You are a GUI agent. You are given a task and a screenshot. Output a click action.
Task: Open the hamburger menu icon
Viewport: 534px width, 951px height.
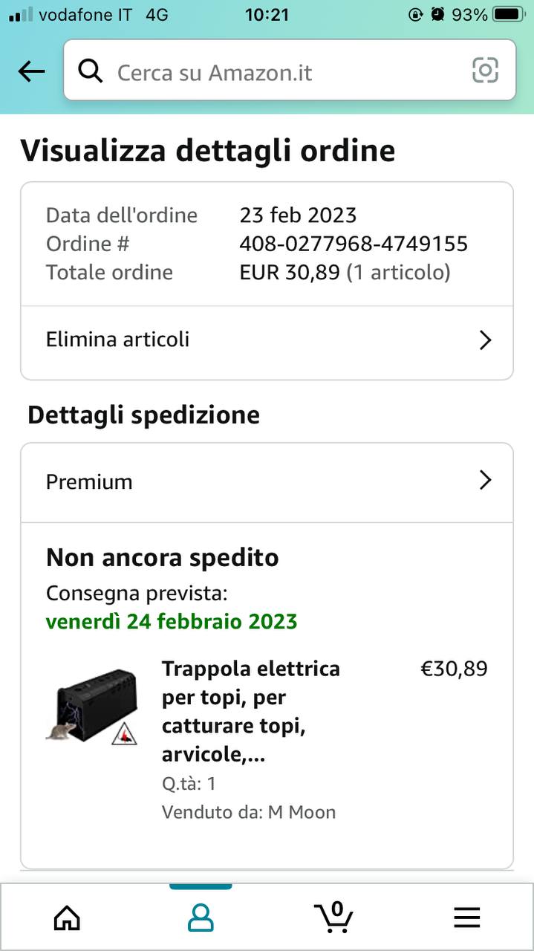467,918
